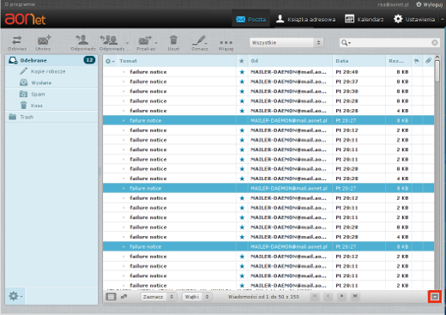Click the paperclip attachment column header
This screenshot has width=446, height=315.
coord(428,61)
